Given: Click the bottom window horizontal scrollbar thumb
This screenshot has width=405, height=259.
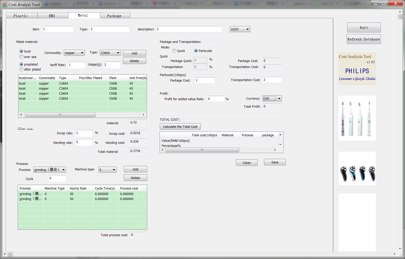Looking at the screenshot, I should pos(10,254).
